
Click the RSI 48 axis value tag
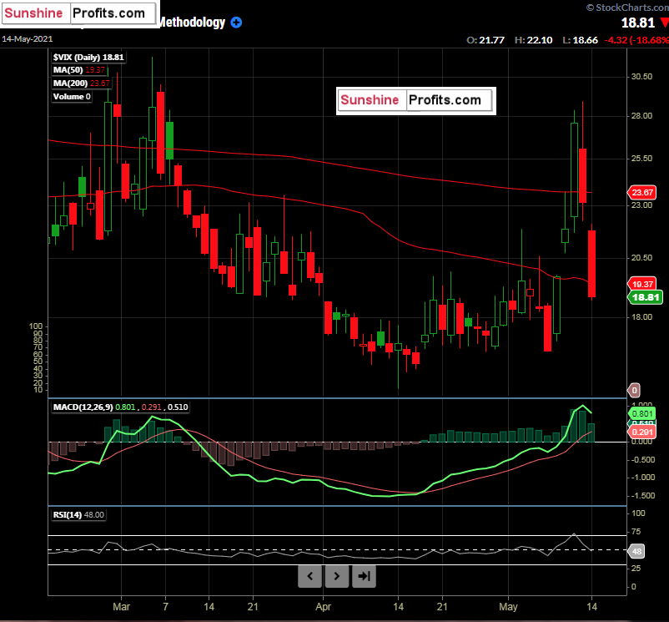click(636, 551)
